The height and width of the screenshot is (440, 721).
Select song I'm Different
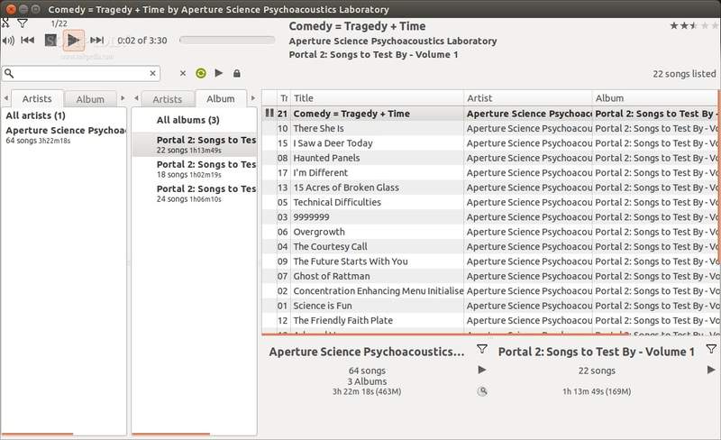point(490,172)
